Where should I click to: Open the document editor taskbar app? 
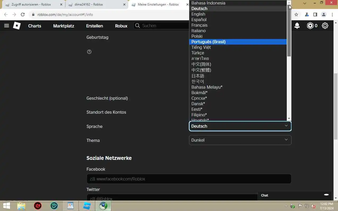pos(71,206)
